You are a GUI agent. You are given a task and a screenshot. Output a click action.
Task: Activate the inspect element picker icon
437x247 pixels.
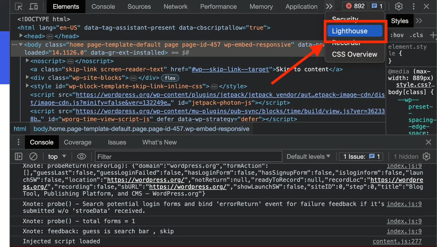click(19, 6)
